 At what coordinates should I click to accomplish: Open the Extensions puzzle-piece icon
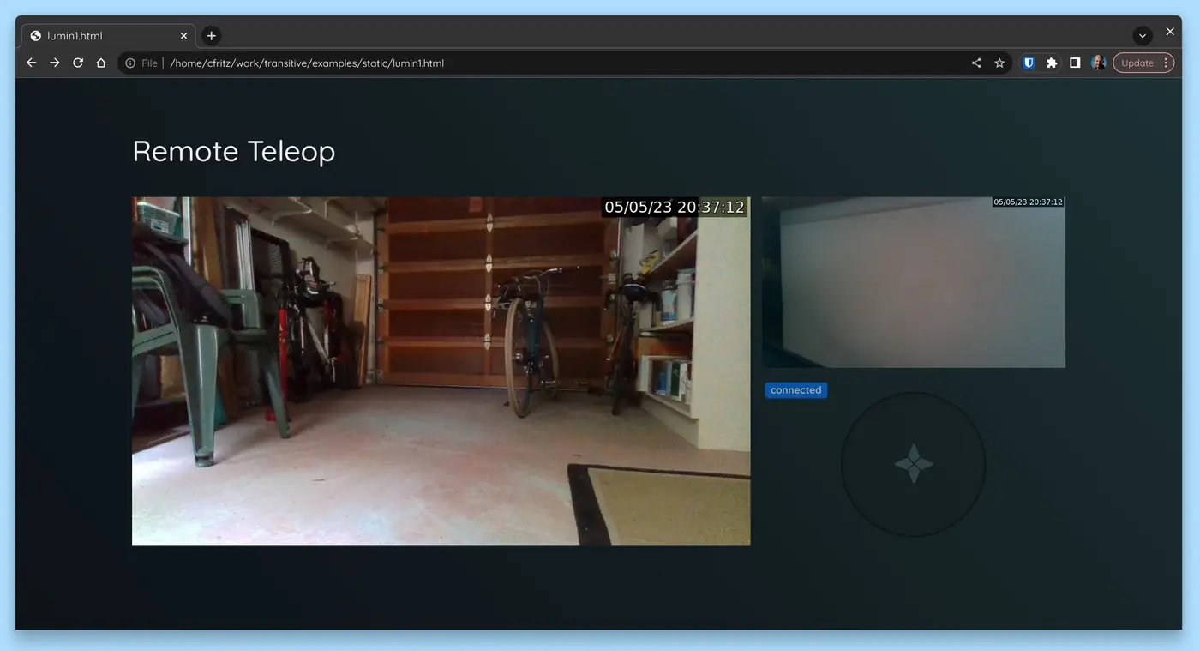coord(1051,62)
